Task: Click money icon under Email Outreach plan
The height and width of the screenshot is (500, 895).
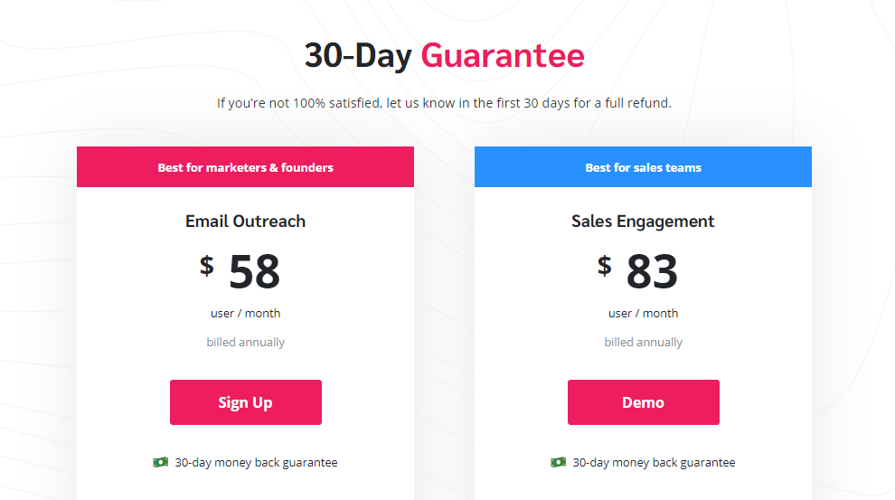Action: [160, 462]
